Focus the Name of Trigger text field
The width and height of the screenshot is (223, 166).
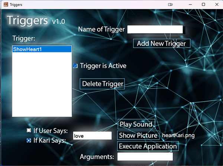(x=155, y=29)
